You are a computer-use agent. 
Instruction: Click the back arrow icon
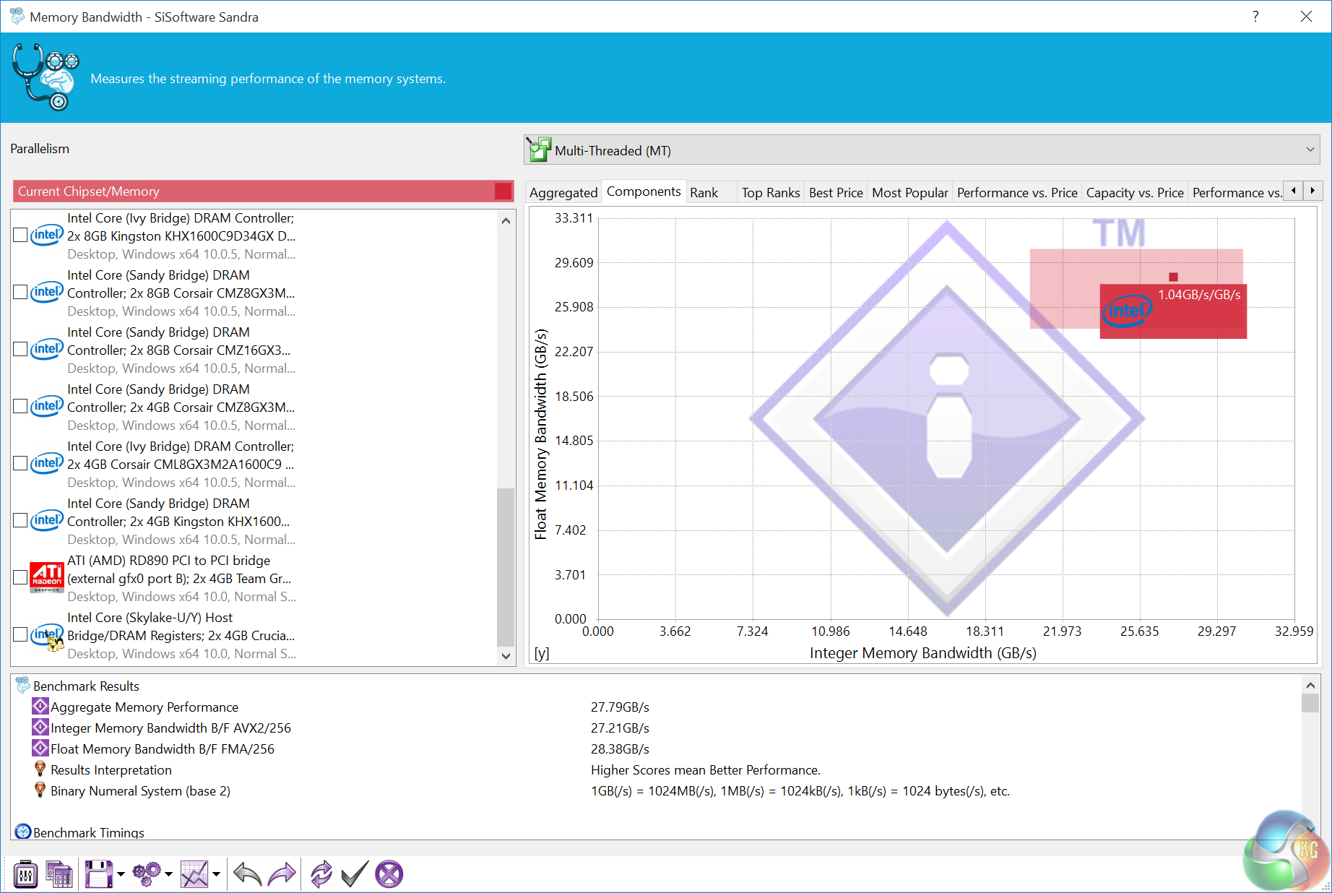[x=248, y=875]
